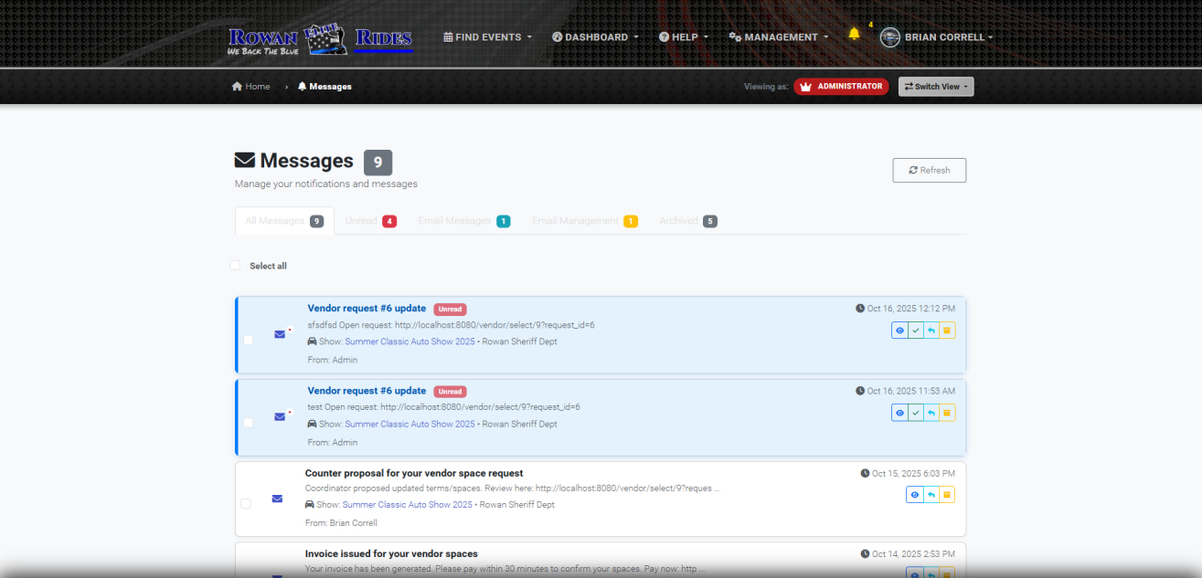View the Counter proposal message via eye icon

coord(914,495)
